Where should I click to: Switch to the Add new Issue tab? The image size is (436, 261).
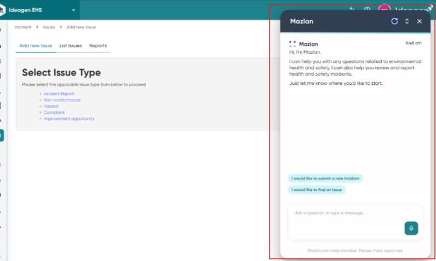point(36,45)
